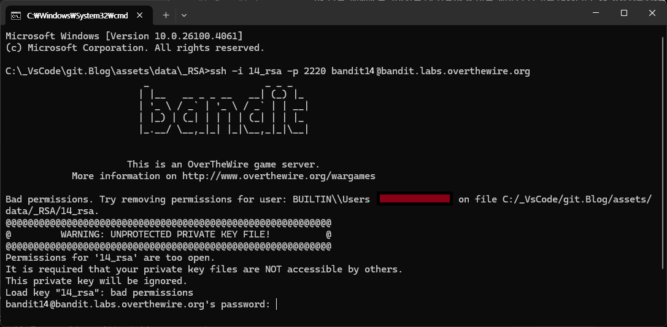Click the Load key "14_rsa": bad permissions line
This screenshot has width=667, height=327.
(99, 293)
